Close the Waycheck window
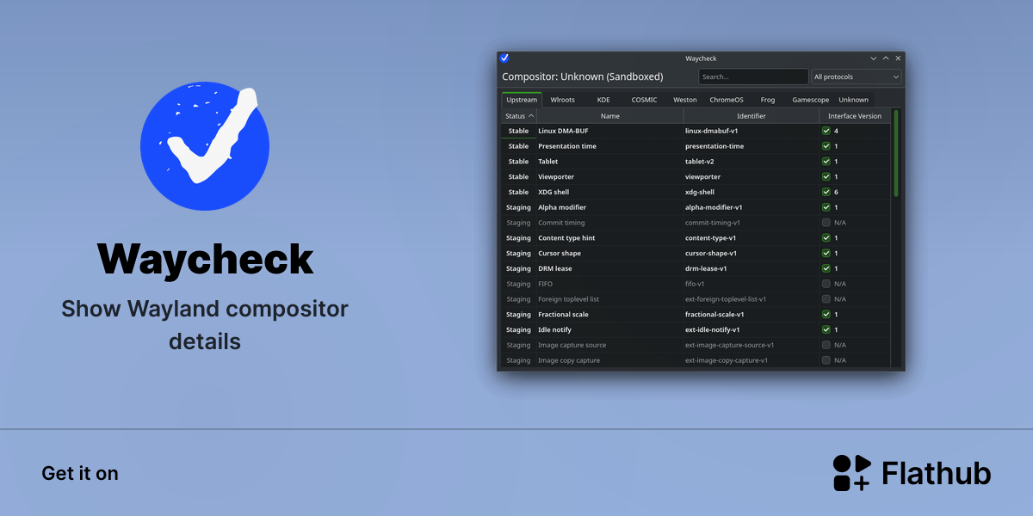This screenshot has height=516, width=1033. [x=898, y=58]
